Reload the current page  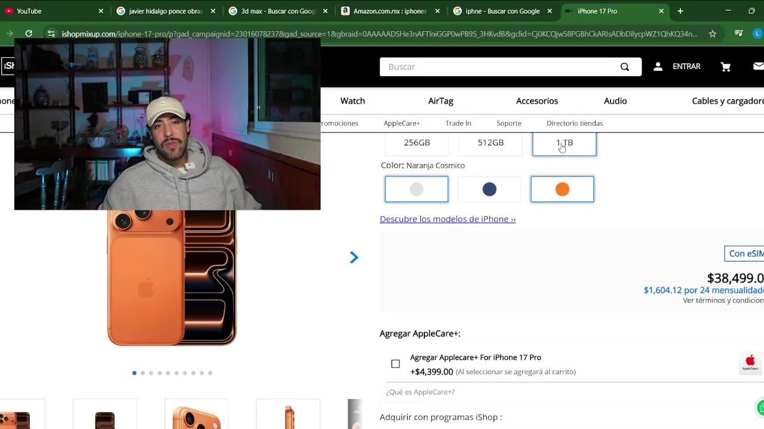click(29, 34)
